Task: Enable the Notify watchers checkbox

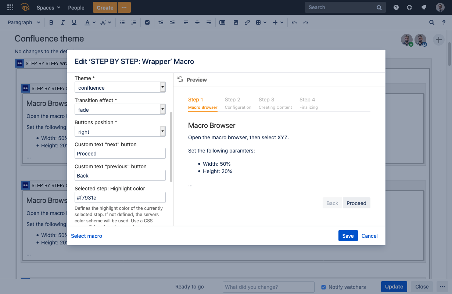Action: tap(323, 287)
